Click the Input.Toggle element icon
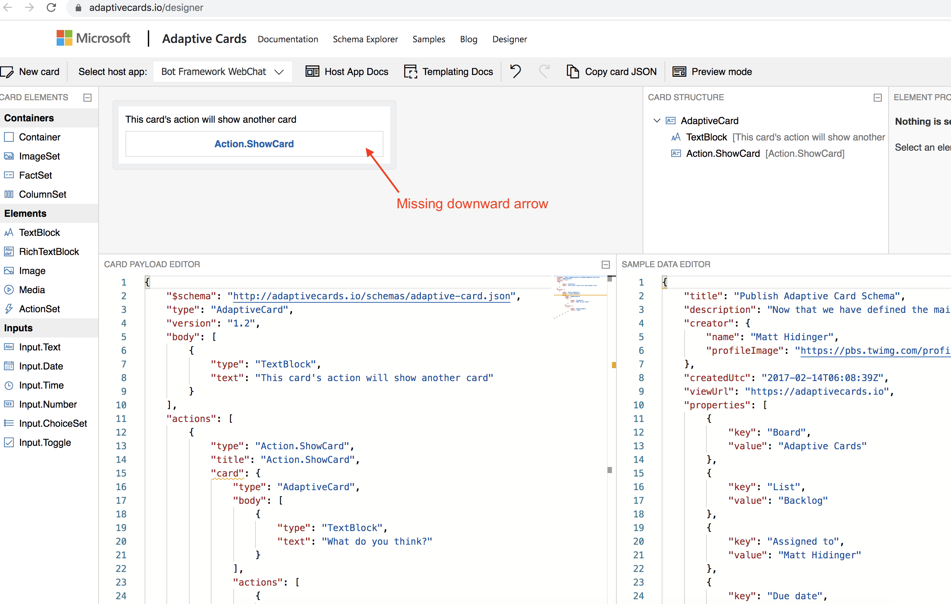Screen dimensions: 951x604 click(x=9, y=442)
